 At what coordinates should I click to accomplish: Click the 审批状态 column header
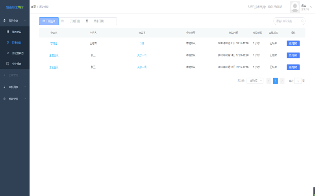pos(273,33)
